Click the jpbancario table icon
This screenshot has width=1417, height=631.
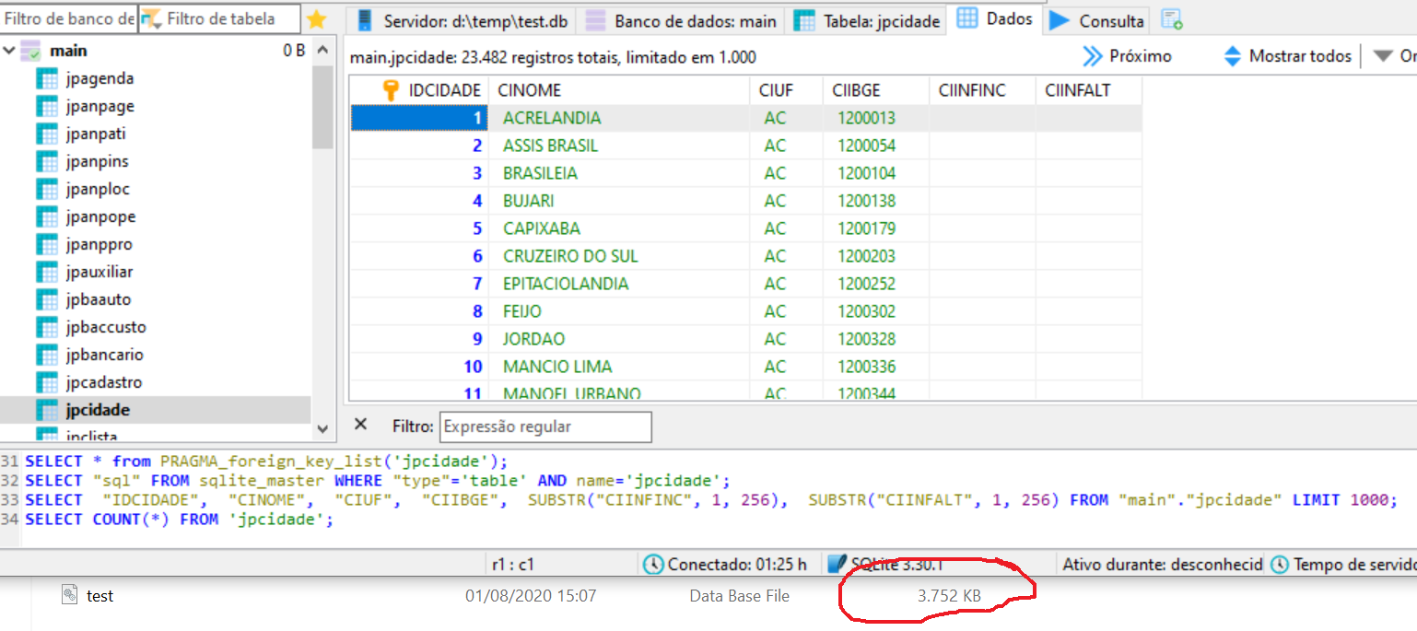[47, 356]
